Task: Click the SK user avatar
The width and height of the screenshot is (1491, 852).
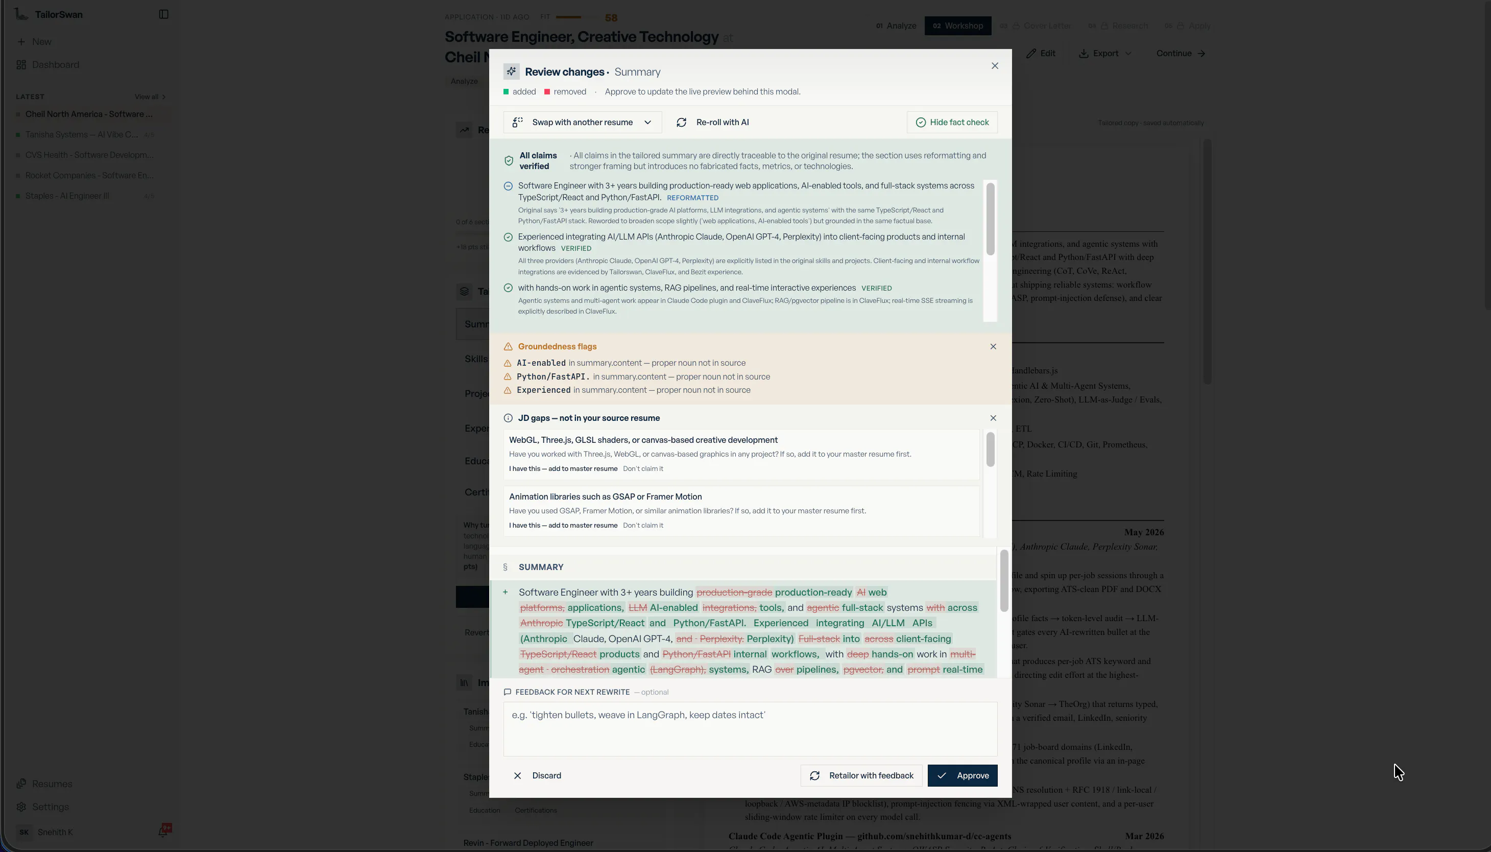Action: click(x=23, y=832)
